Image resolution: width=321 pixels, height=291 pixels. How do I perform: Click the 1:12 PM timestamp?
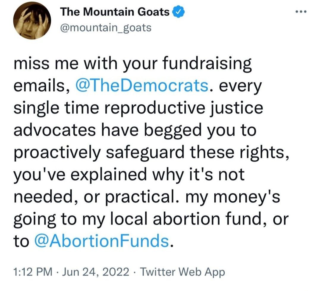pyautogui.click(x=30, y=272)
